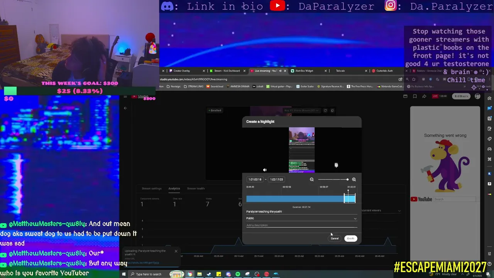Close the Creator Overlay tab
The width and height of the screenshot is (494, 278).
(204, 71)
